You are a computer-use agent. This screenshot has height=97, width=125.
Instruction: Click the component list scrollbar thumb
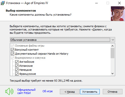click(x=112, y=53)
